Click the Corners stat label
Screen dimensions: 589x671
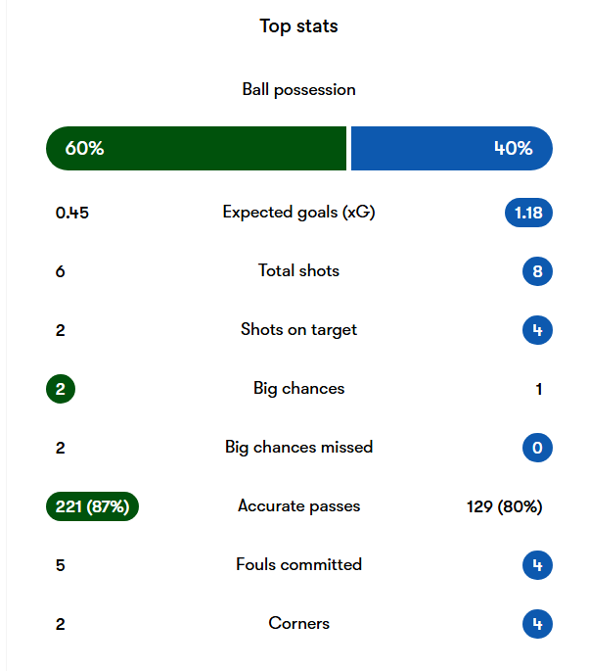298,623
